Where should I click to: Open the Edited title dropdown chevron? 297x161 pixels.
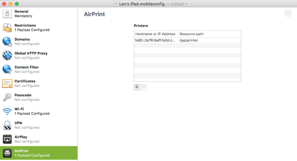[187, 4]
